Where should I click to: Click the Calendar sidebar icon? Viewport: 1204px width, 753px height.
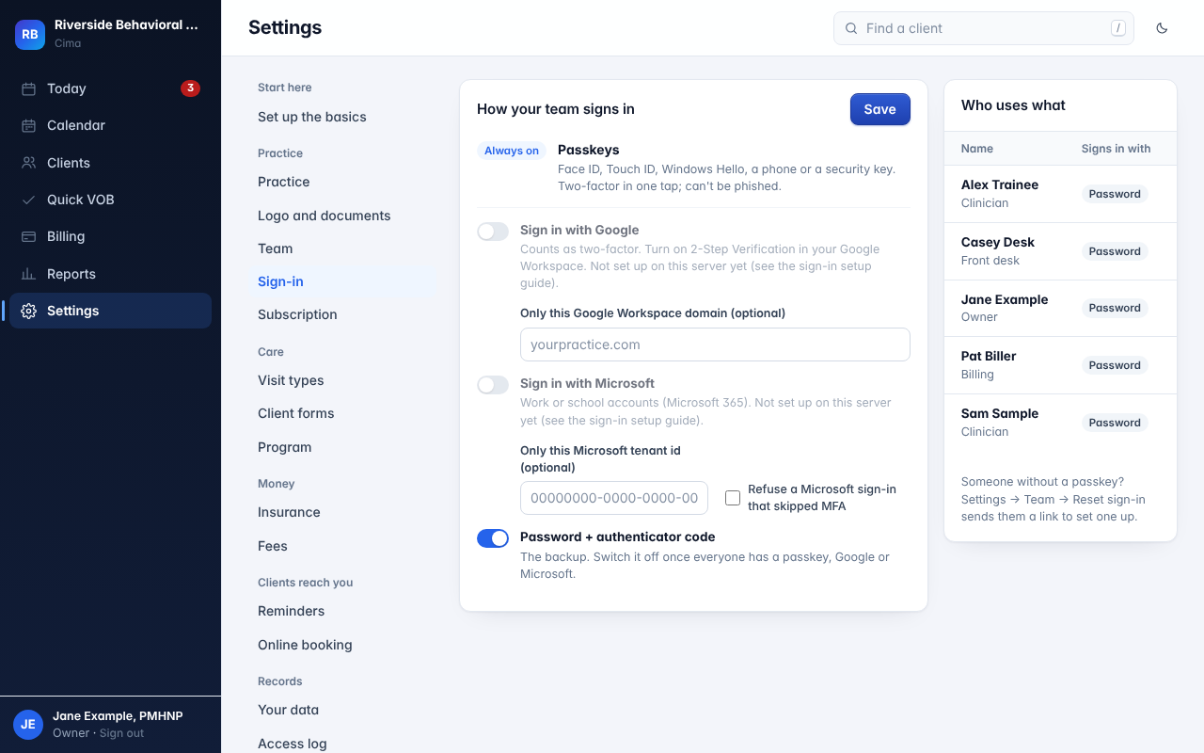click(x=28, y=125)
